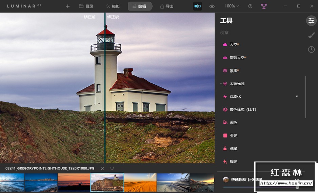318x193 pixels.
Task: Select the orange sunset silhouette thumbnail
Action: (74, 183)
